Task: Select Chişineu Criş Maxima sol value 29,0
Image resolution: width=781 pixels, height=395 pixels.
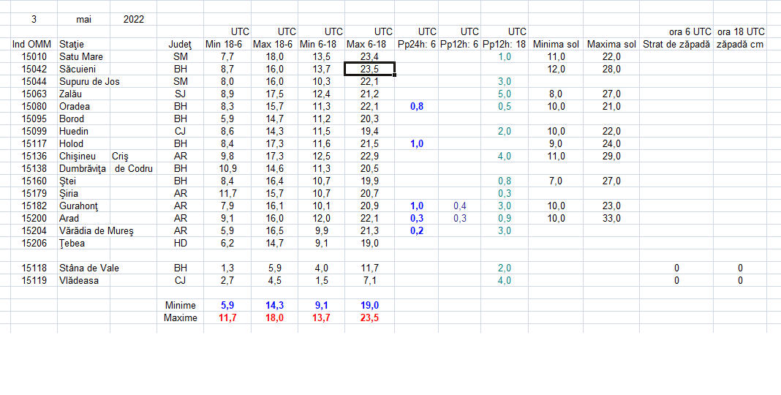Action: click(611, 157)
